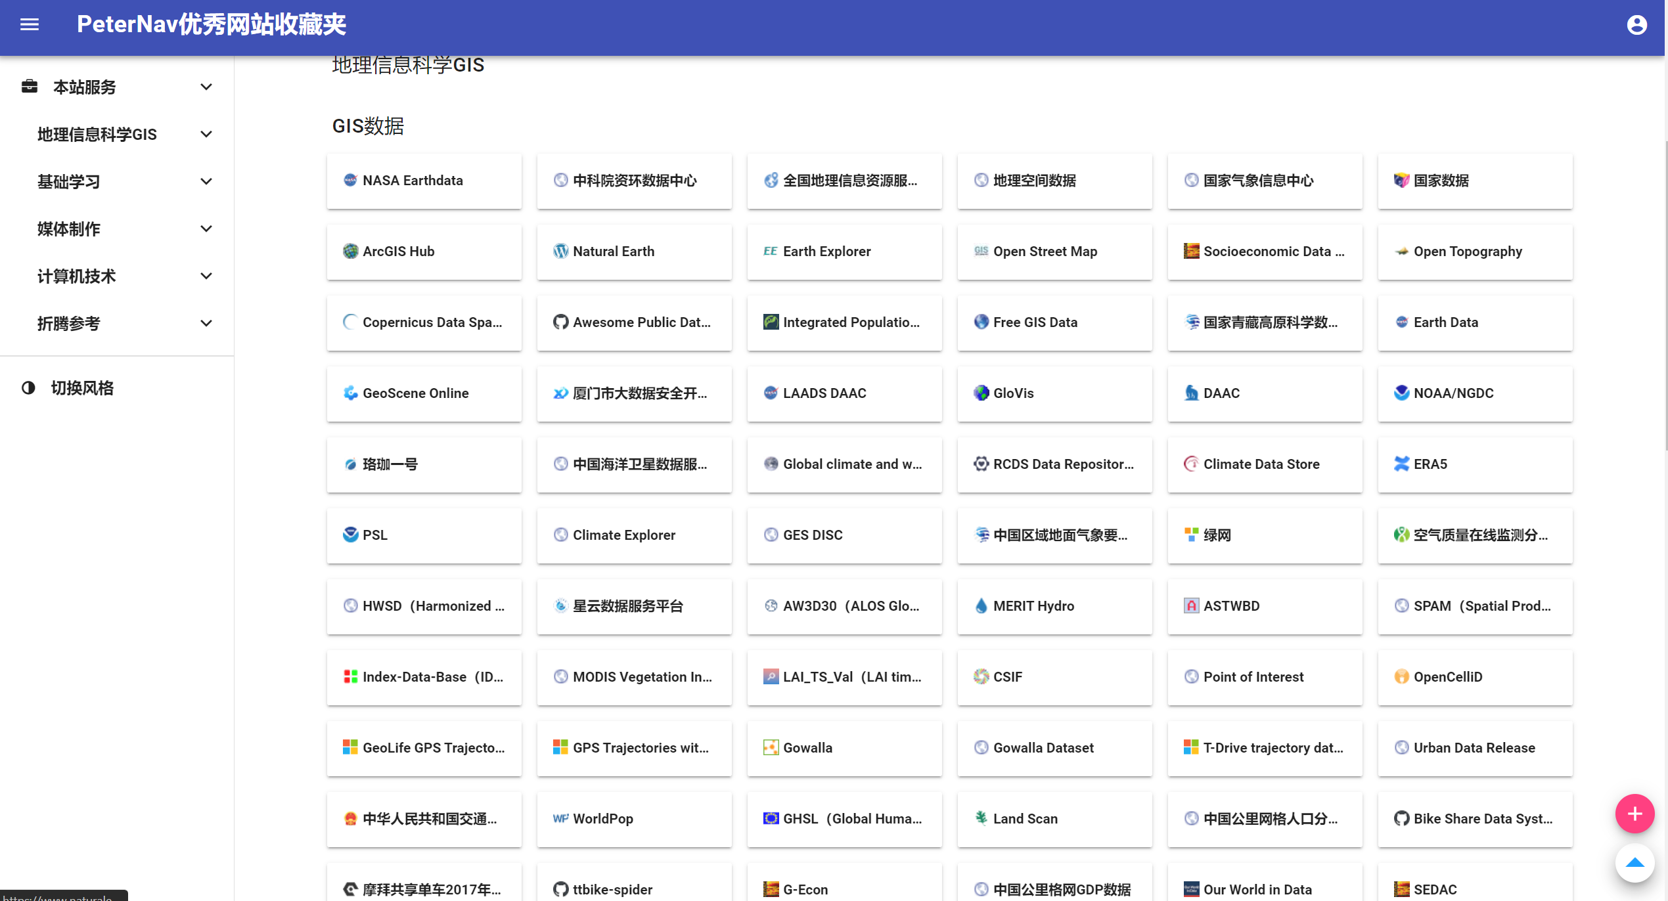The image size is (1668, 901).
Task: Click the Earth Explorer EE icon
Action: pos(771,251)
